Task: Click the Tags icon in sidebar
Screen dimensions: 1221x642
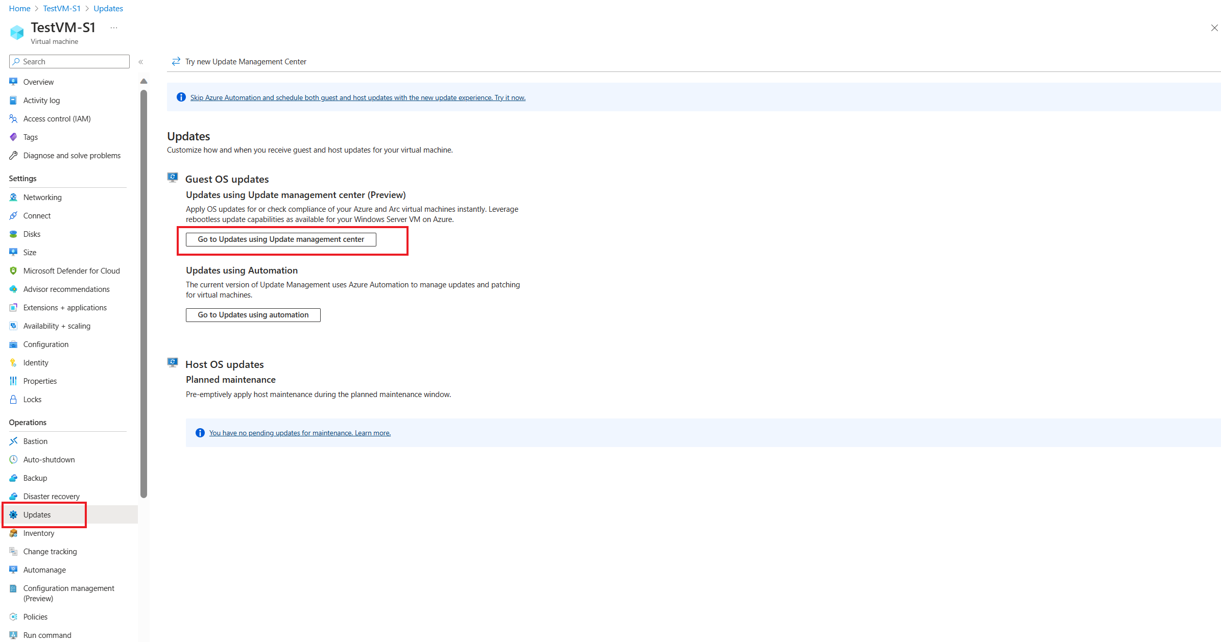Action: [x=14, y=136]
